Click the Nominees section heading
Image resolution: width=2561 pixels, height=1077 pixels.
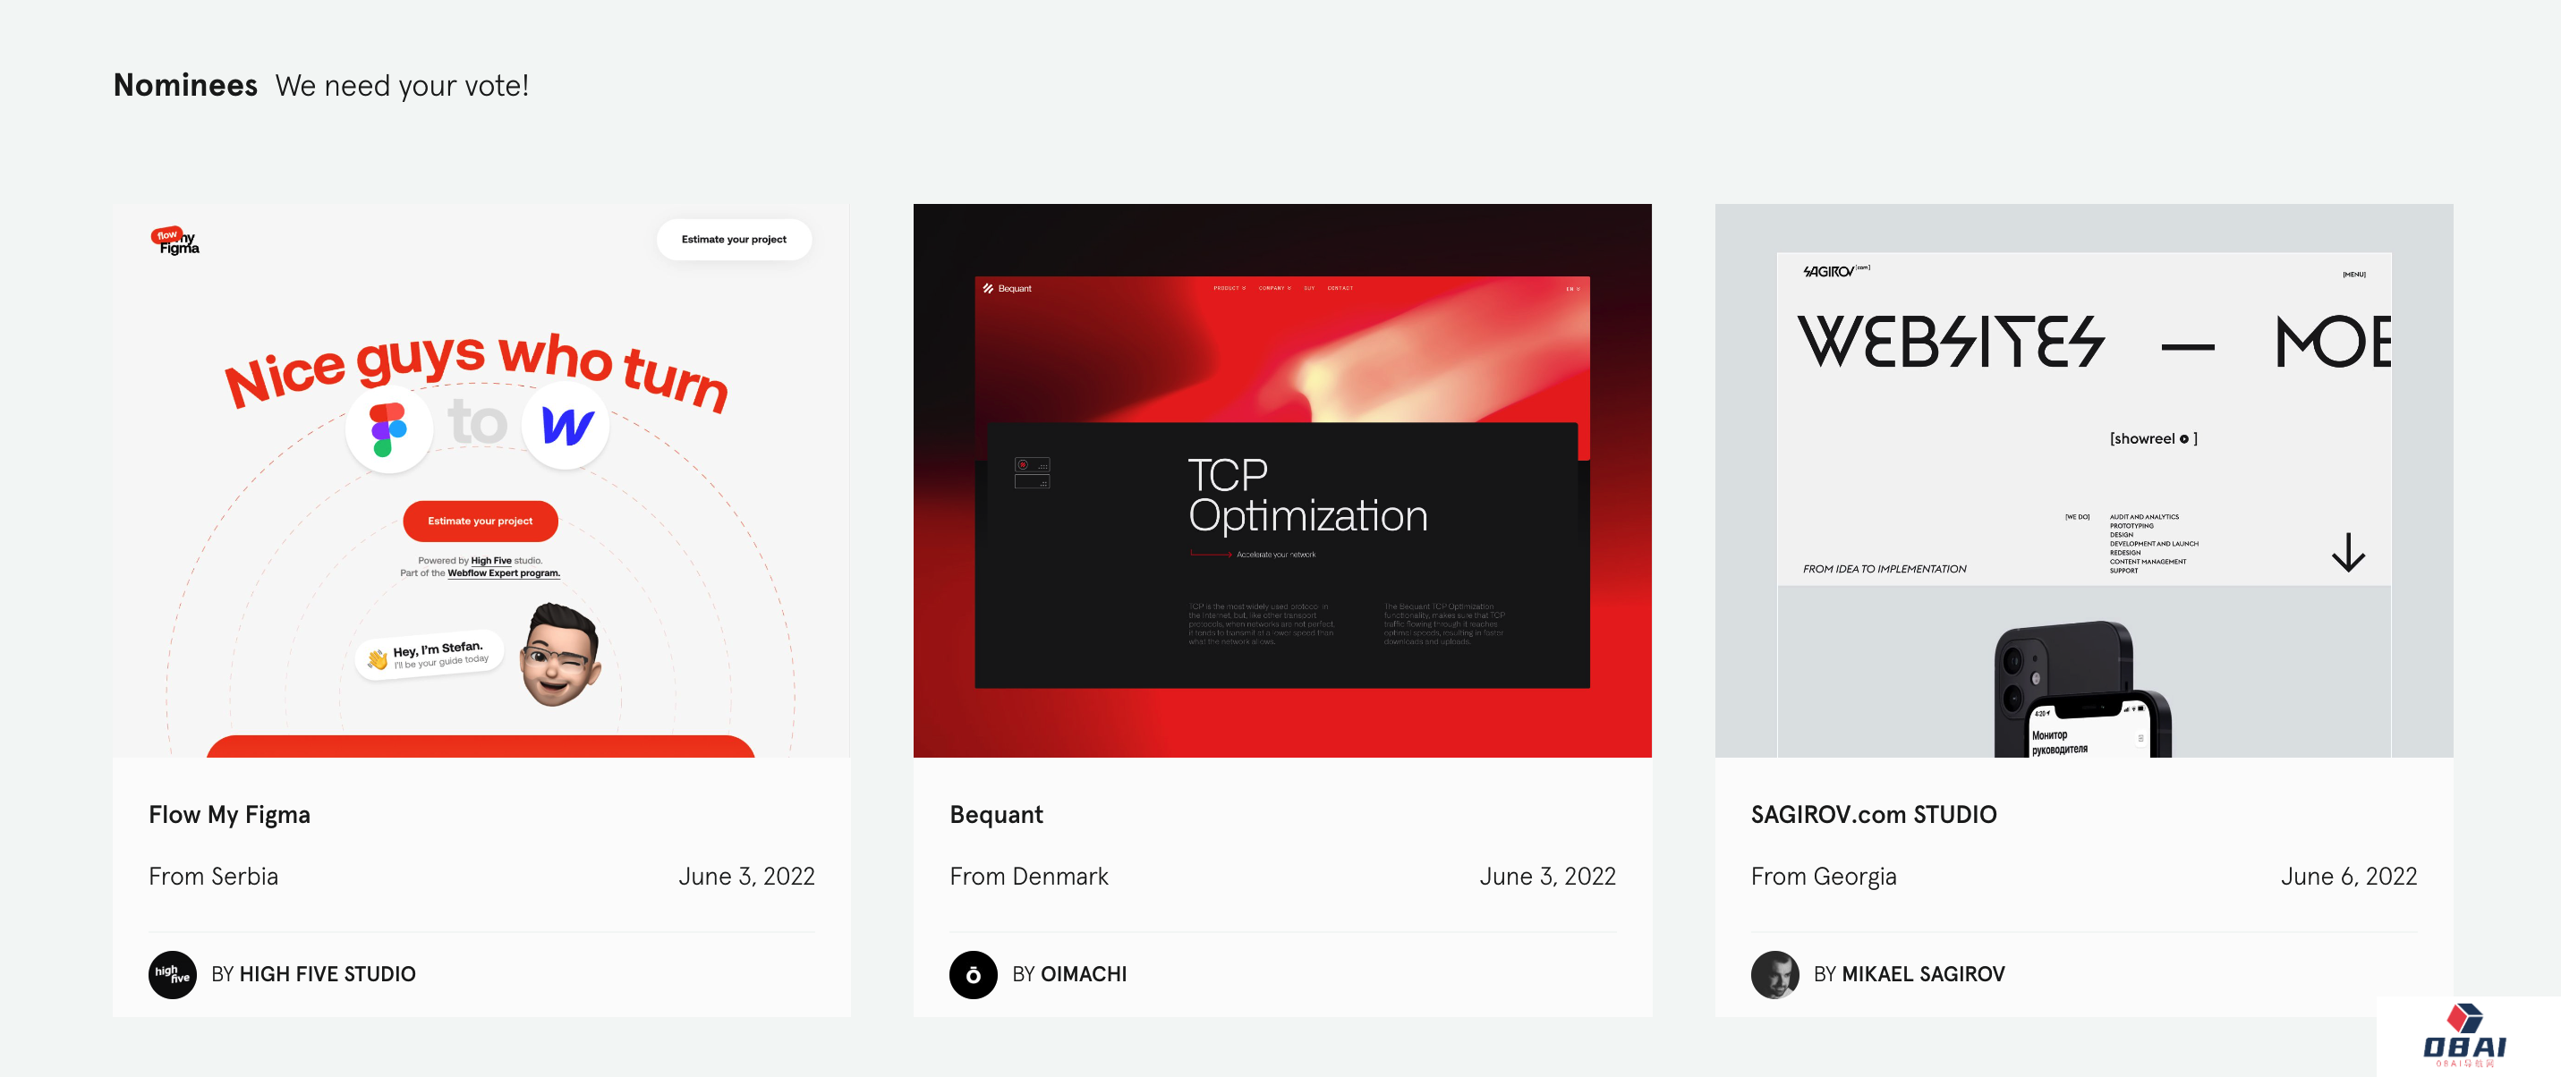pyautogui.click(x=185, y=86)
